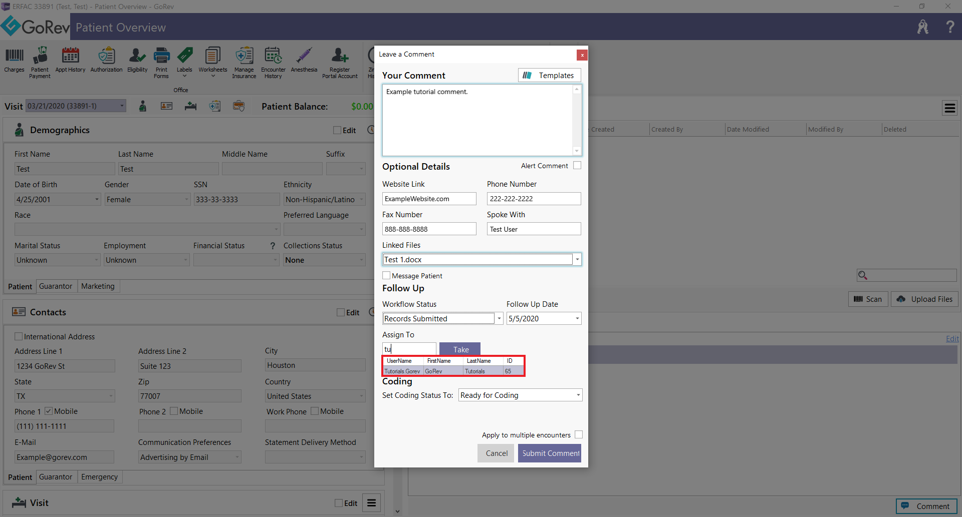
Task: Select Contacts Patient tab
Action: (x=20, y=477)
